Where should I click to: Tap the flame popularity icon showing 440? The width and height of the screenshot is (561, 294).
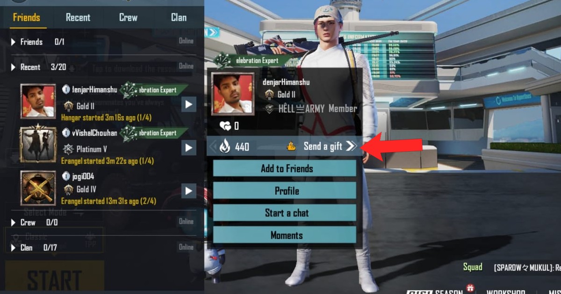coord(225,147)
